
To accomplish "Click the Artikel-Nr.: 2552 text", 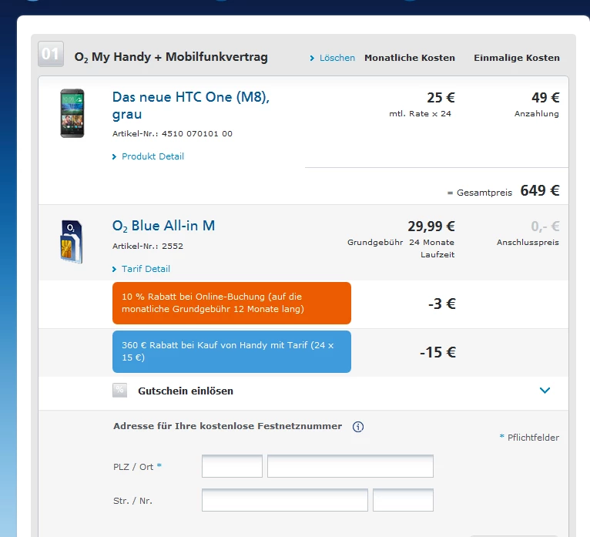I will tap(148, 246).
